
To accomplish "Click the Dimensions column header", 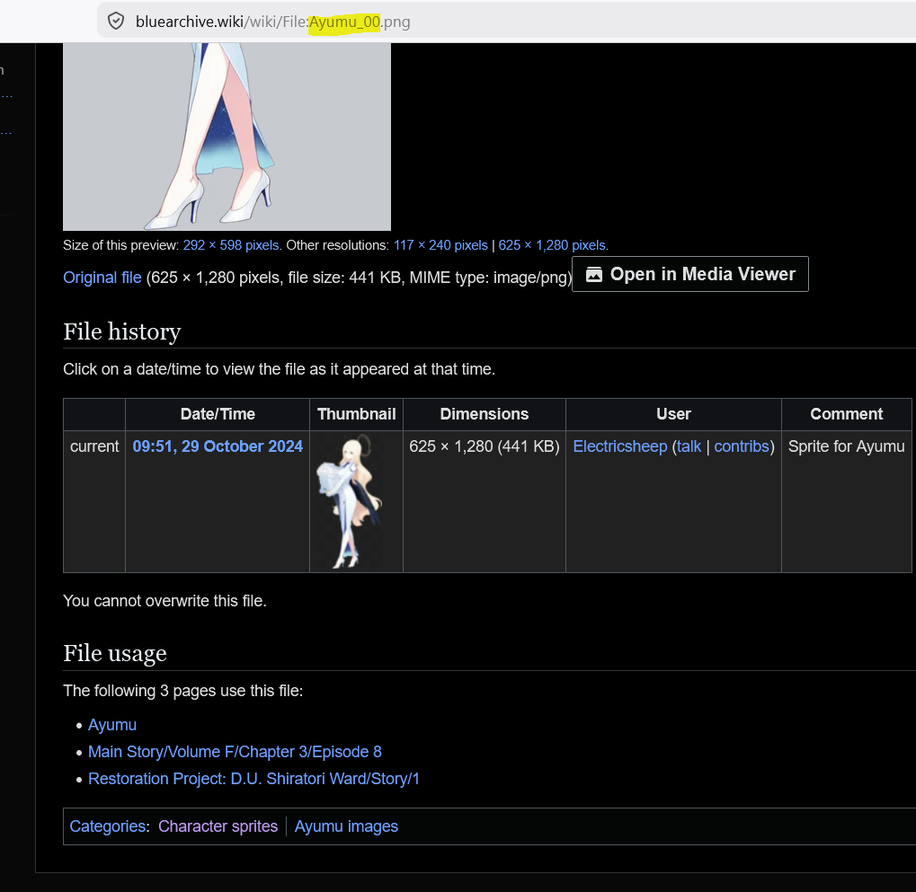I will tap(485, 414).
